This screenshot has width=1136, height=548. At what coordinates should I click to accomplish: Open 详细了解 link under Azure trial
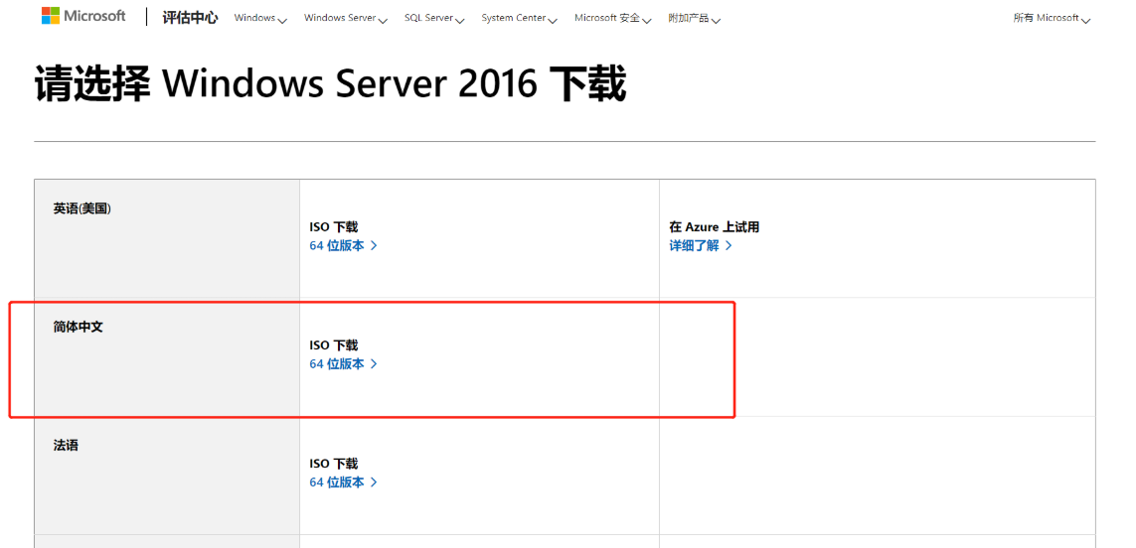coord(701,245)
